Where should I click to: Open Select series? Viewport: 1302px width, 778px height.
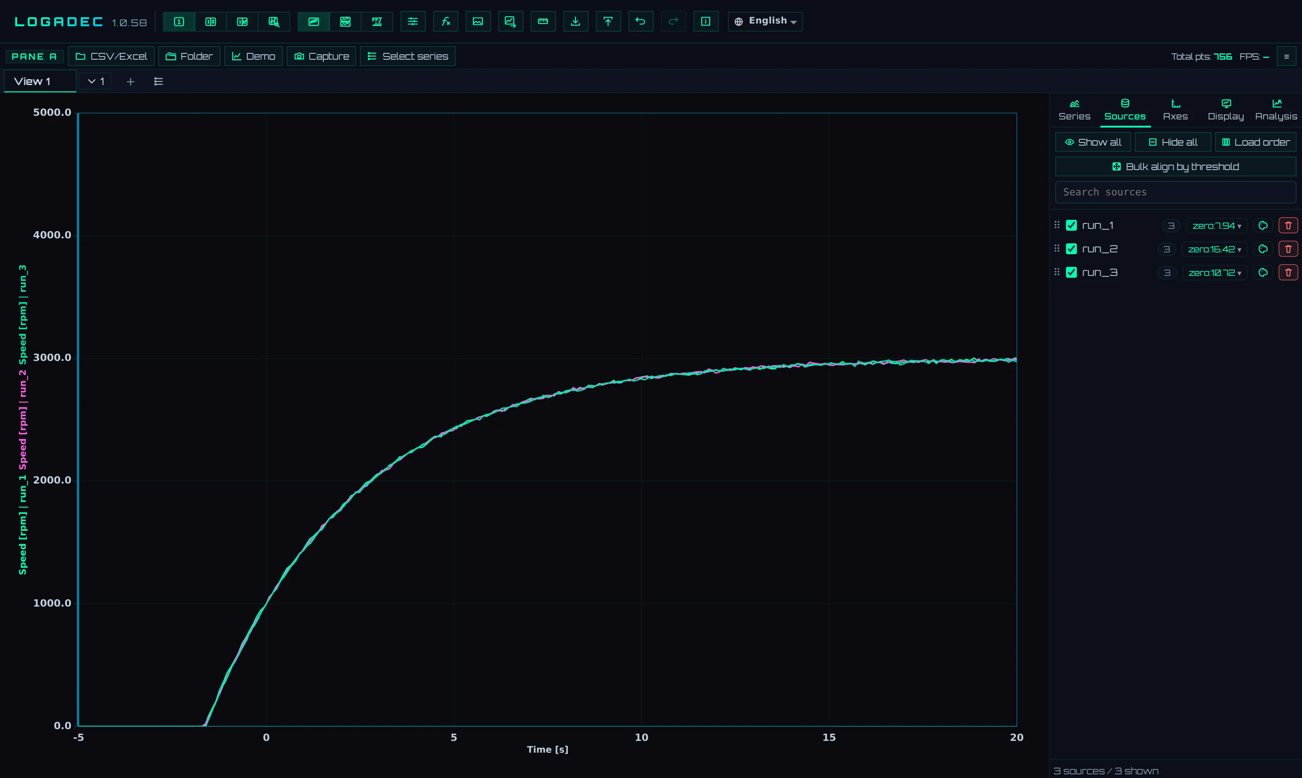[x=408, y=57]
